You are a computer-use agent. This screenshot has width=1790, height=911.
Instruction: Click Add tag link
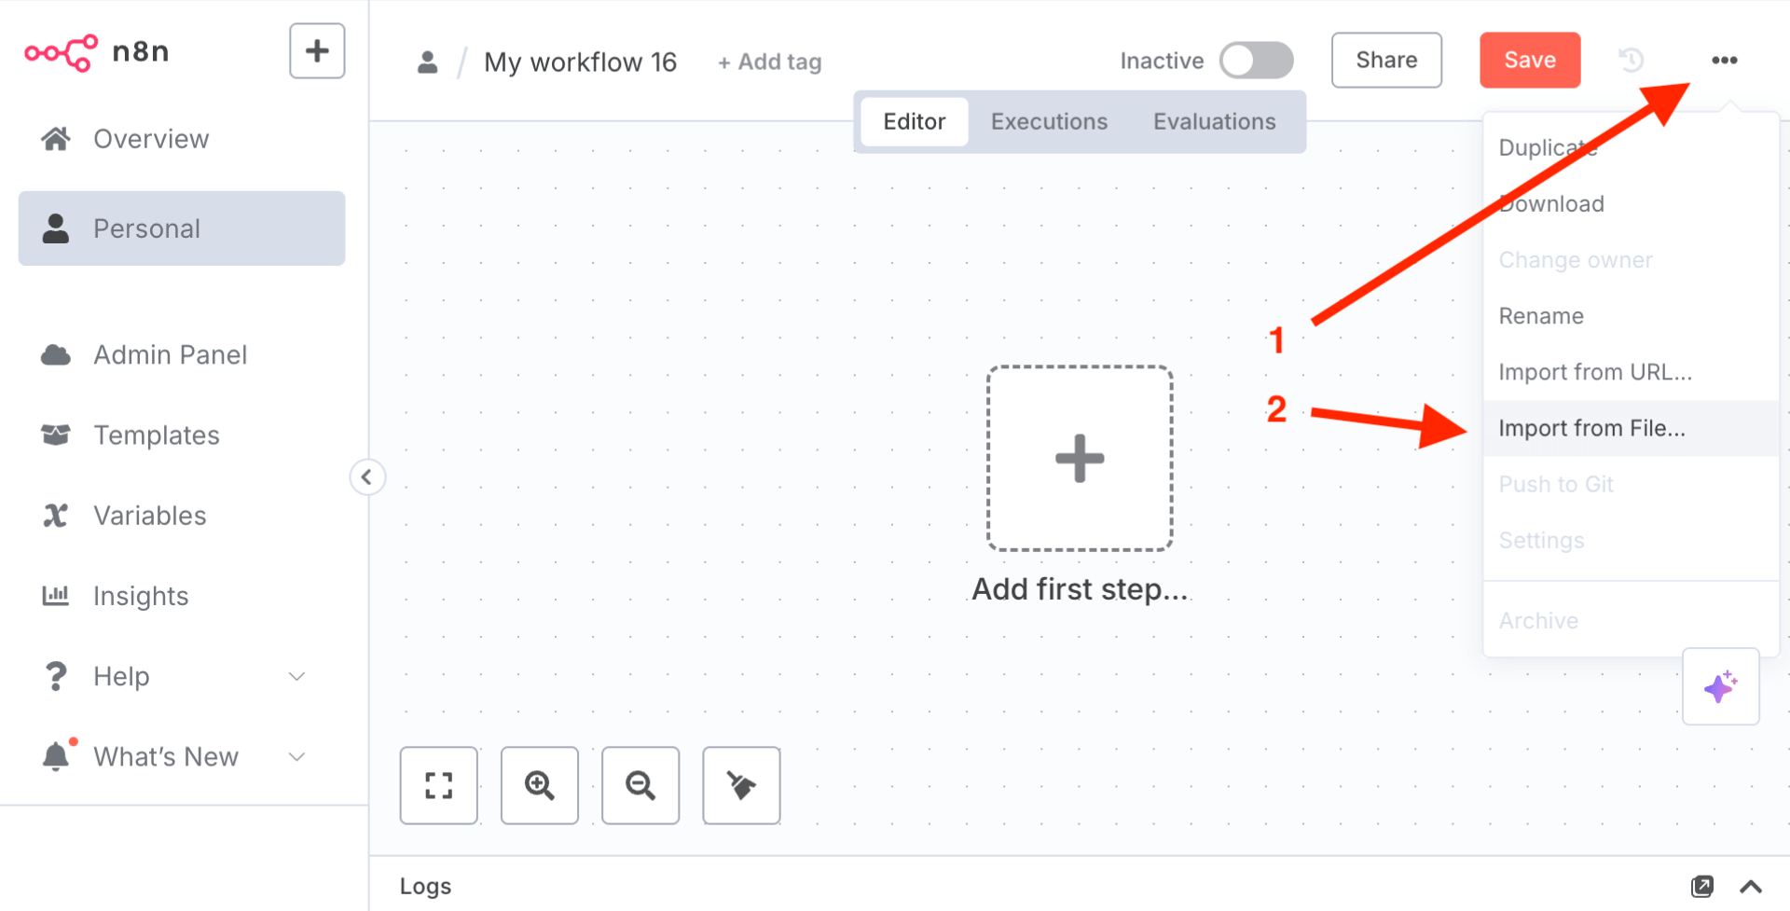coord(770,62)
